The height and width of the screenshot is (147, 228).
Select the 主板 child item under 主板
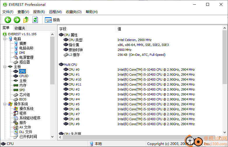pyautogui.click(x=23, y=81)
